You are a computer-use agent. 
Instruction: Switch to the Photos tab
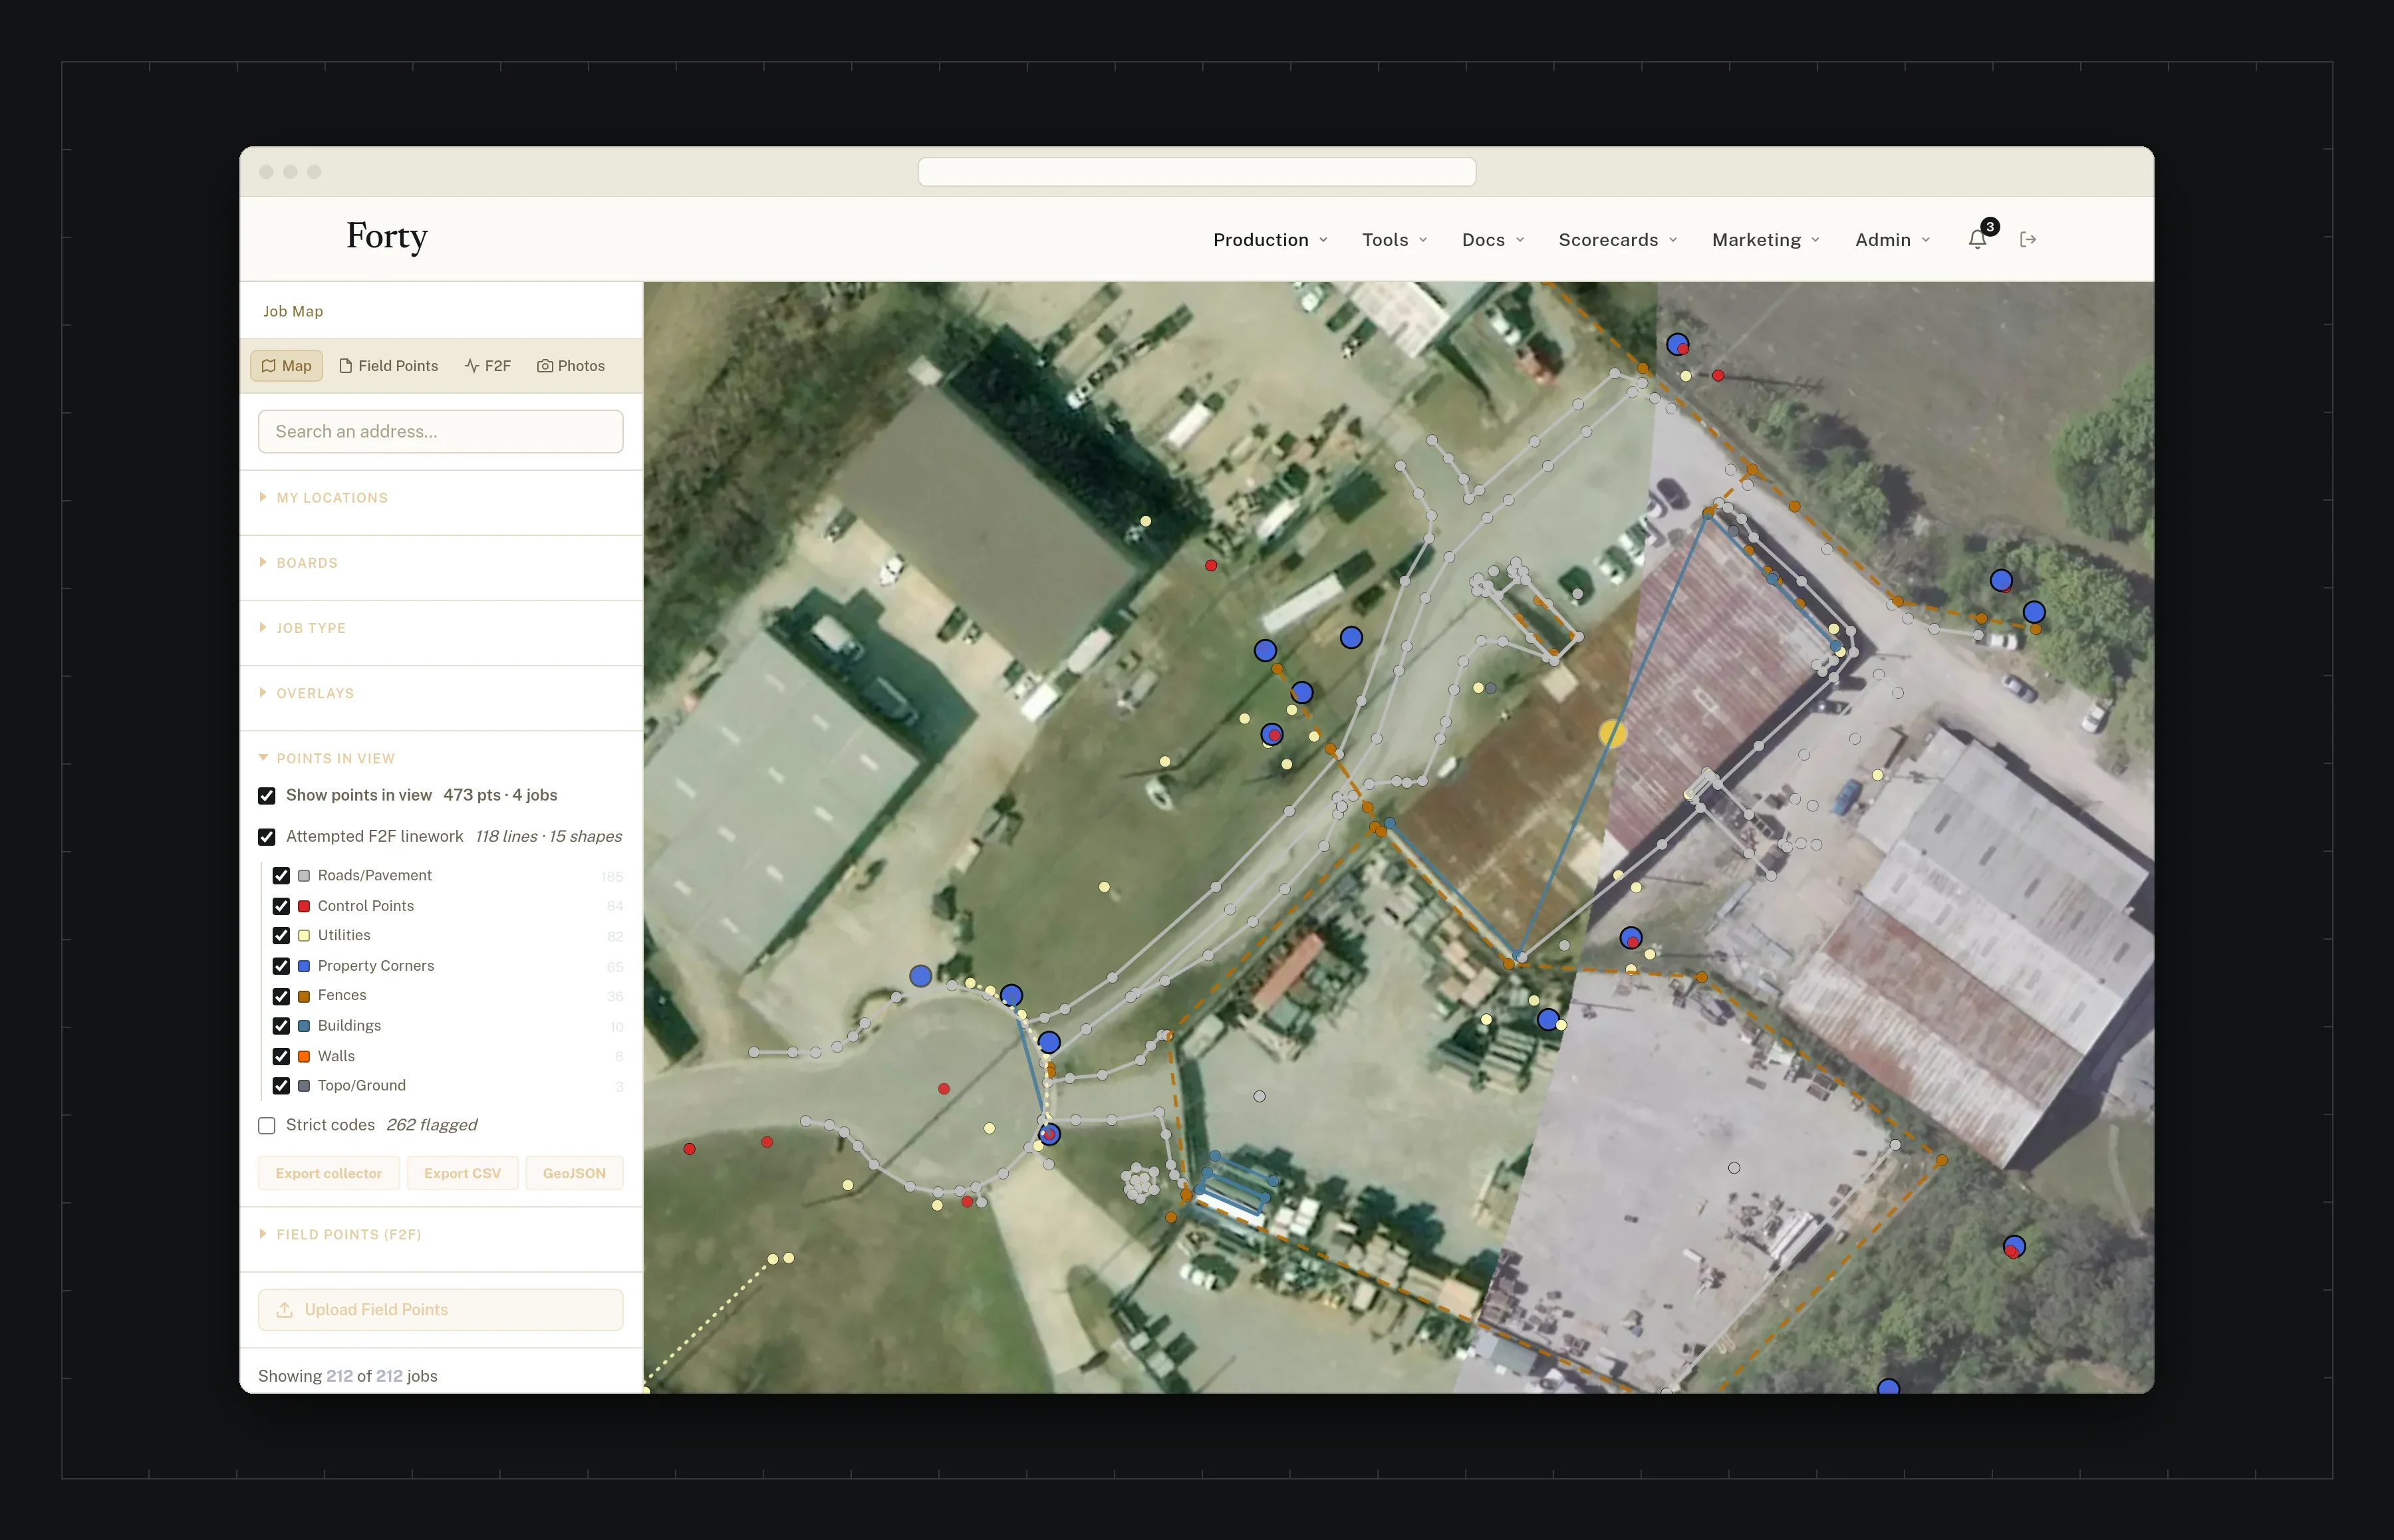point(571,366)
